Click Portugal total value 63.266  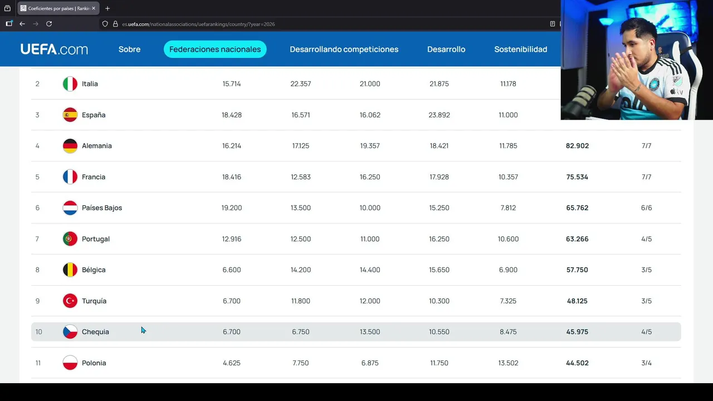coord(577,239)
